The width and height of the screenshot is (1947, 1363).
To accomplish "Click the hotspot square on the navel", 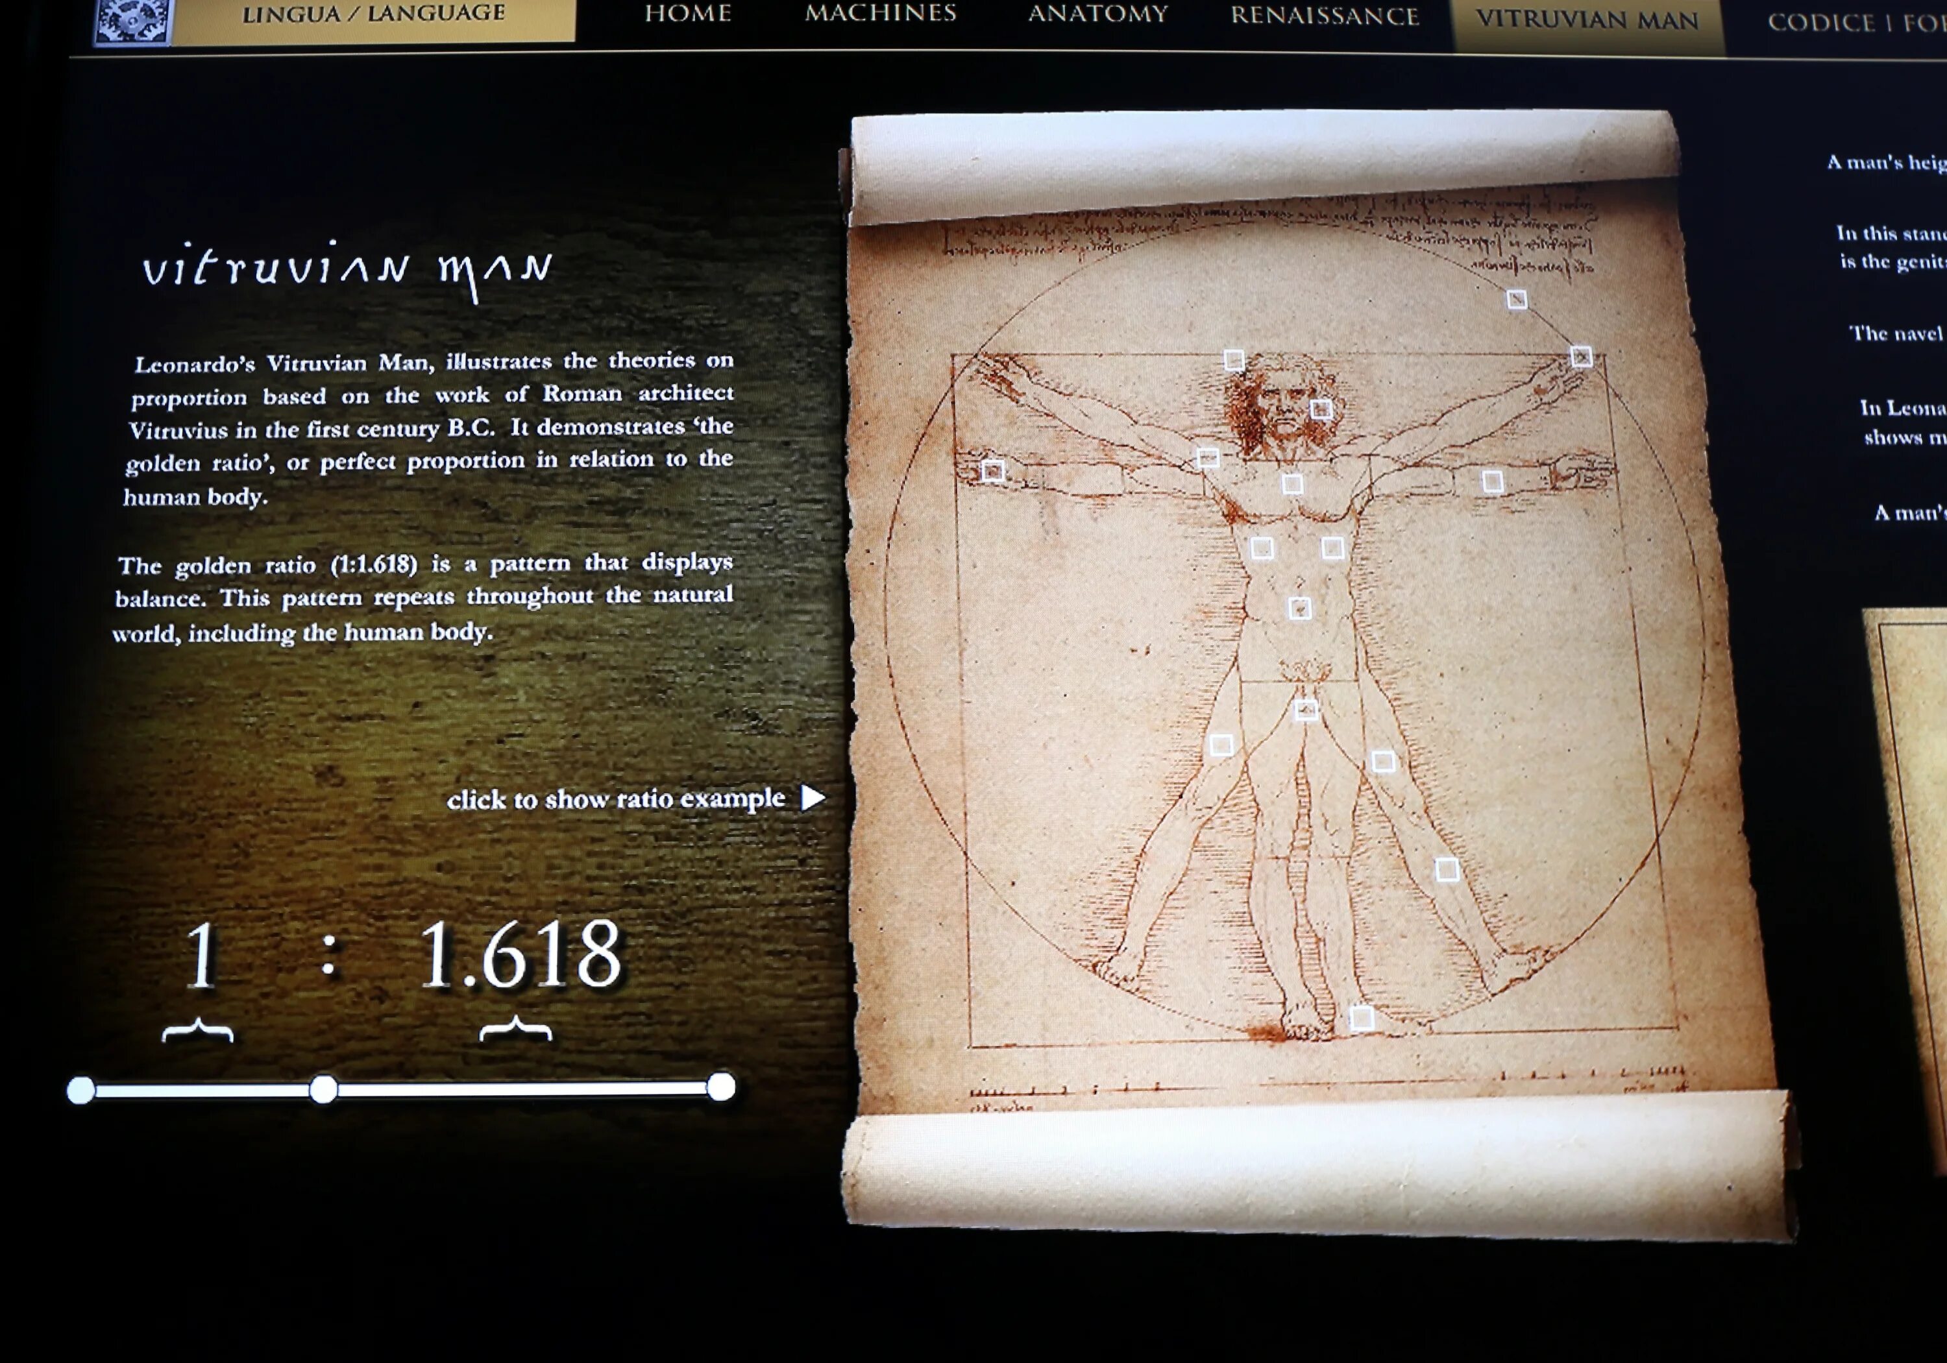I will (1299, 608).
